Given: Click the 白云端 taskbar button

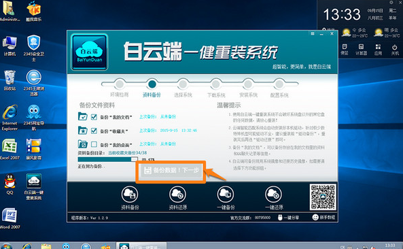Looking at the screenshot, I should click(x=141, y=246).
